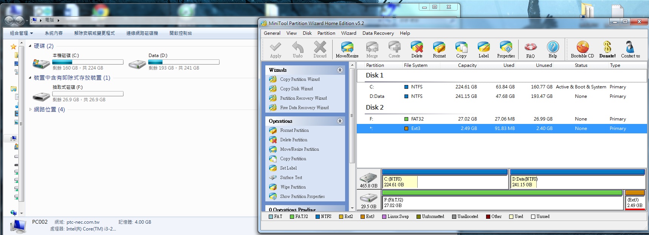Click the Undo toolbar icon
The height and width of the screenshot is (235, 649).
pos(297,49)
